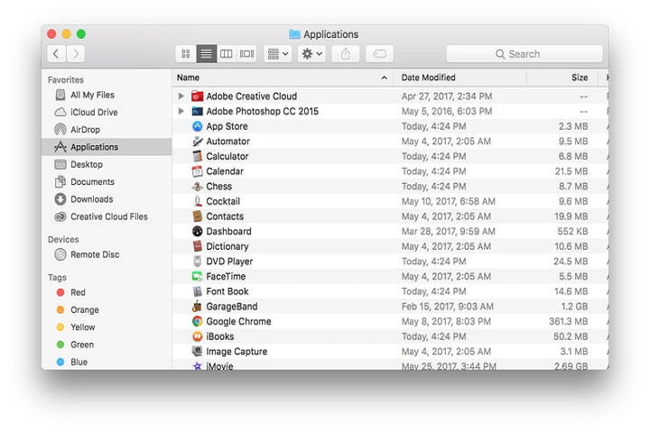This screenshot has height=433, width=650.
Task: Open the Arrange grouping dropdown
Action: [x=278, y=54]
